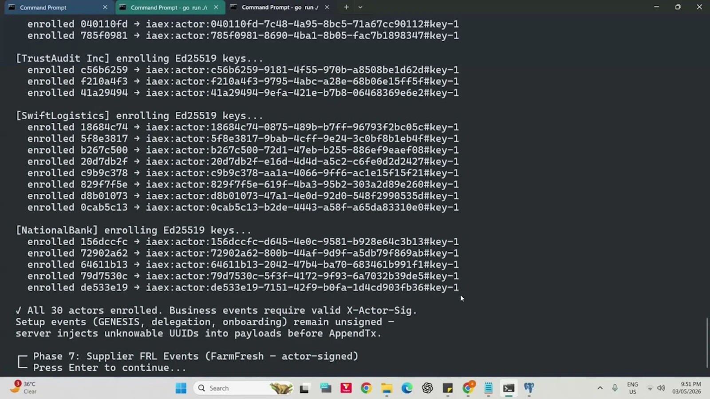Switch to the first Command Prompt tab
The height and width of the screenshot is (399, 710).
coord(58,7)
